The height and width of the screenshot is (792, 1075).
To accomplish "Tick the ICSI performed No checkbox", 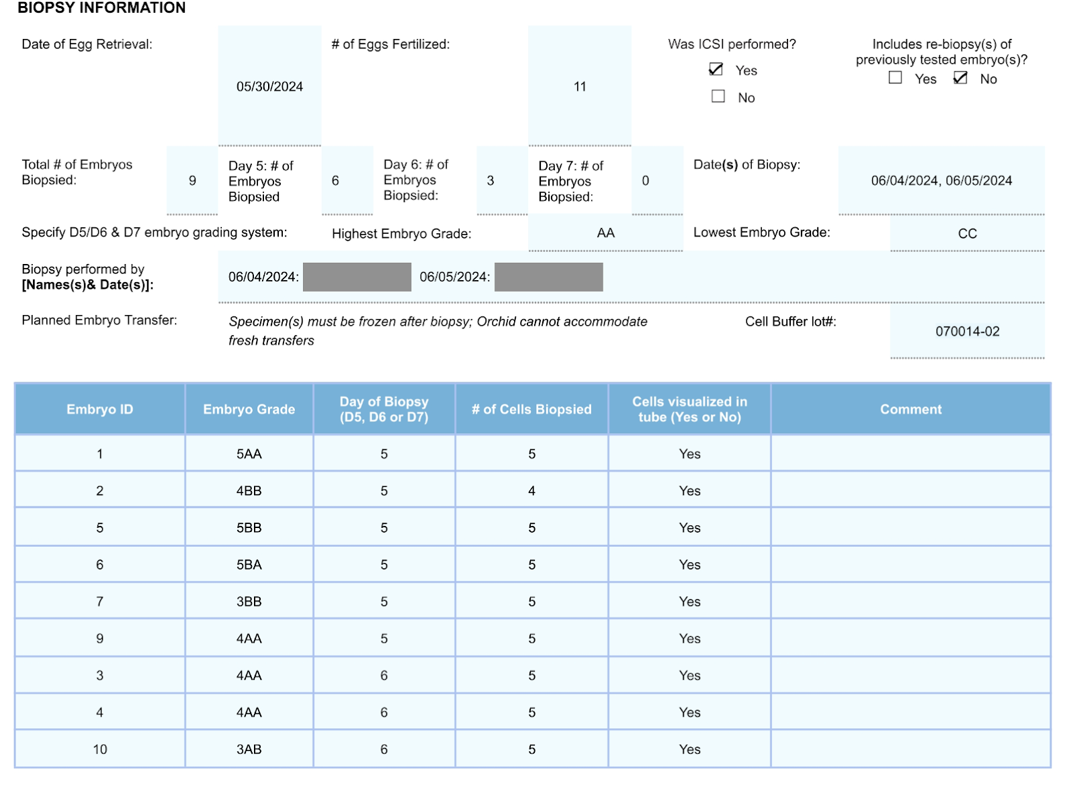I will pos(718,97).
